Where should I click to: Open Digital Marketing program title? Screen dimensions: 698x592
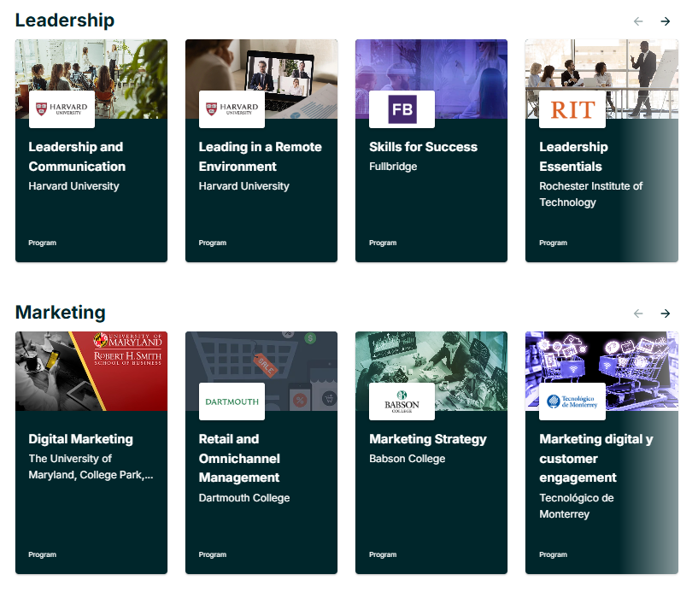tap(80, 439)
